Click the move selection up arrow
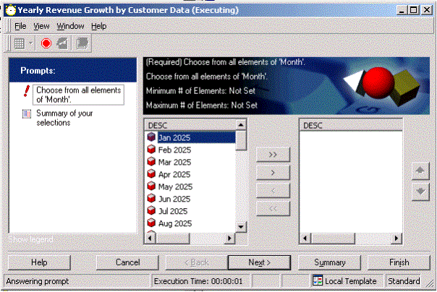Screen dimensions: 437x292 pos(420,171)
